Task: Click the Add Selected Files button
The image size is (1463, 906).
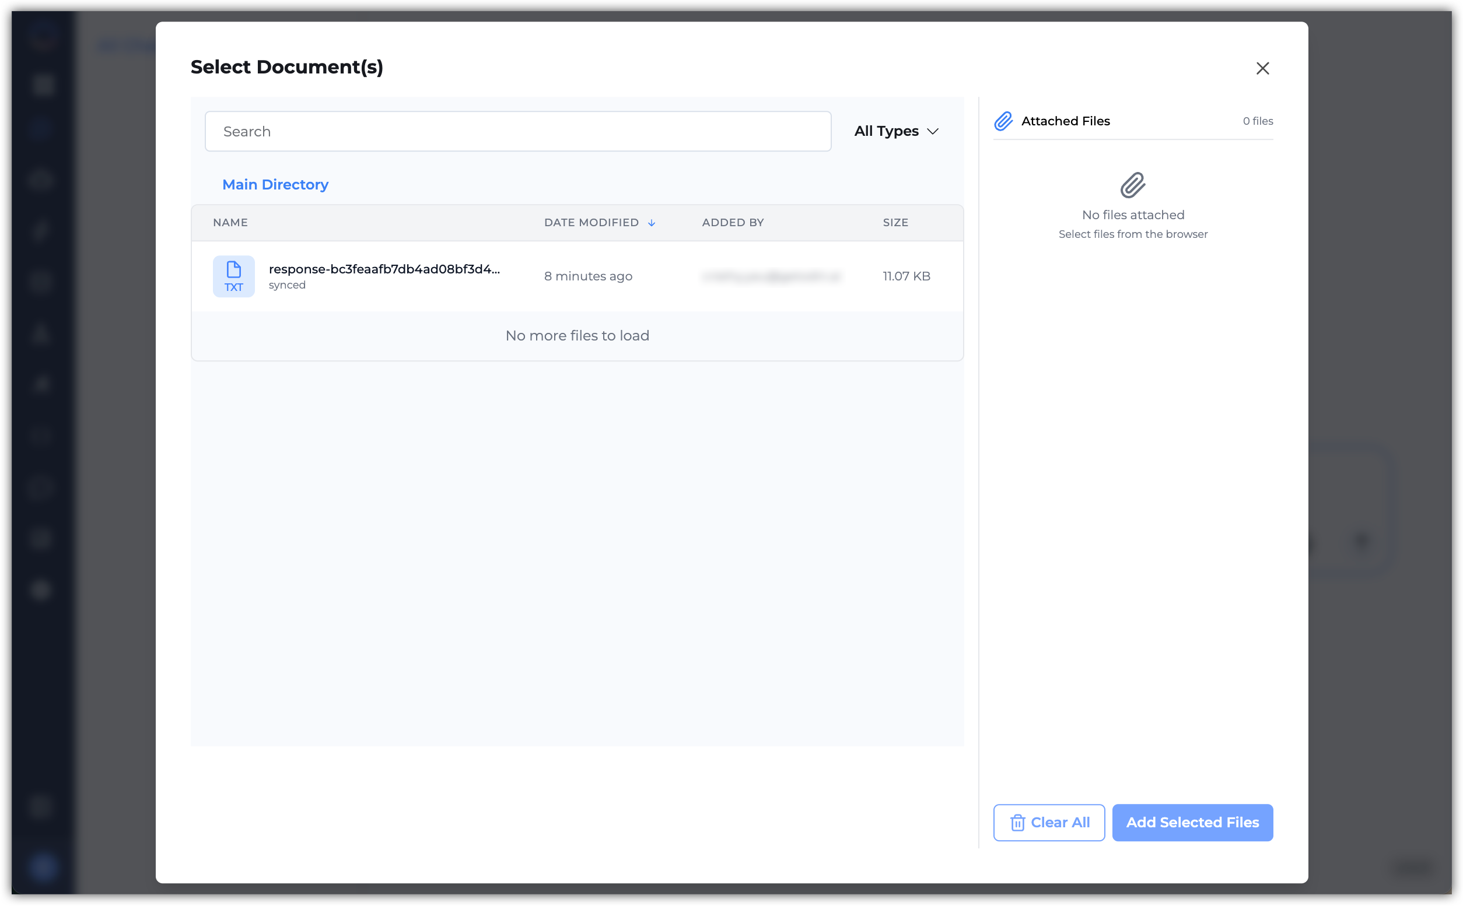Action: click(x=1192, y=822)
